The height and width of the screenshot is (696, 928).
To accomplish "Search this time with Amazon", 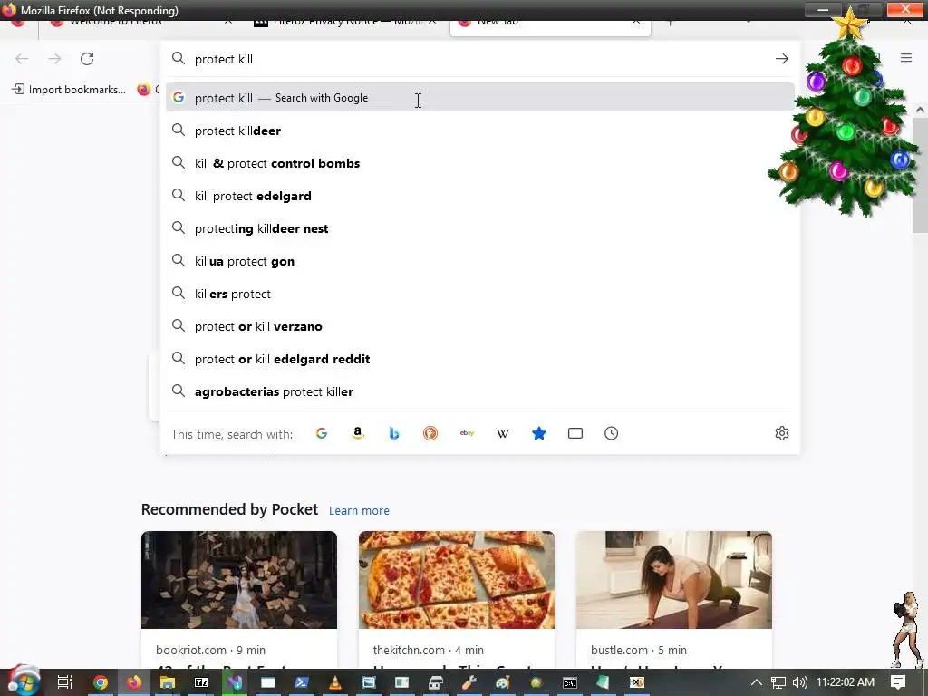I will (x=357, y=433).
